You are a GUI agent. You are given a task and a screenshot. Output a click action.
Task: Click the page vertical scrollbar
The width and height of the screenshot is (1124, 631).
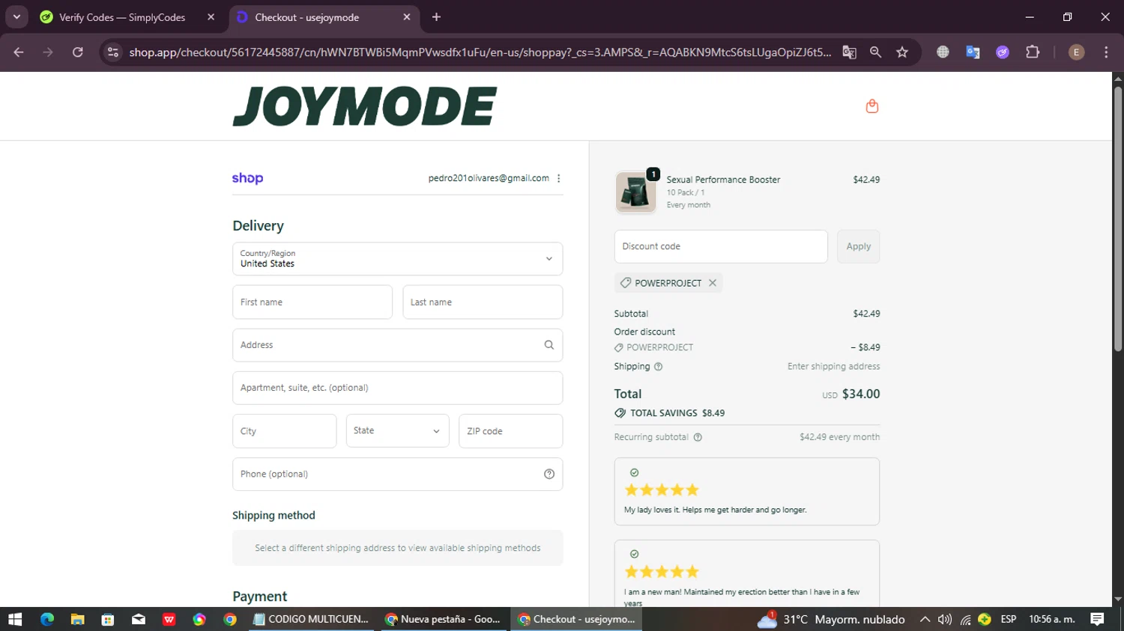coord(1118,219)
